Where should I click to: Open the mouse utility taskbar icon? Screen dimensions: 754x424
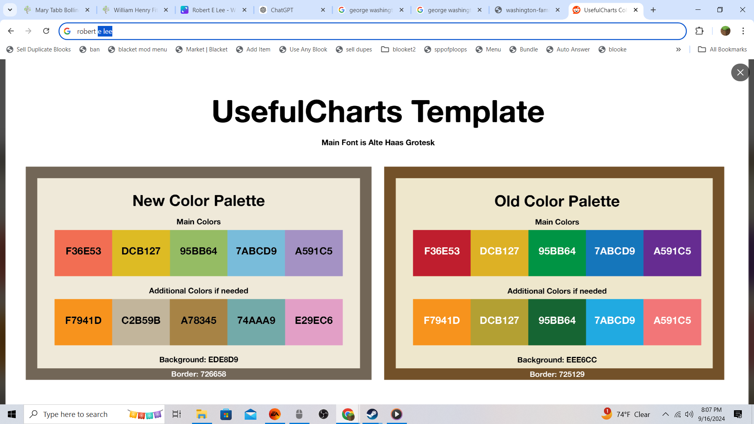(x=299, y=414)
